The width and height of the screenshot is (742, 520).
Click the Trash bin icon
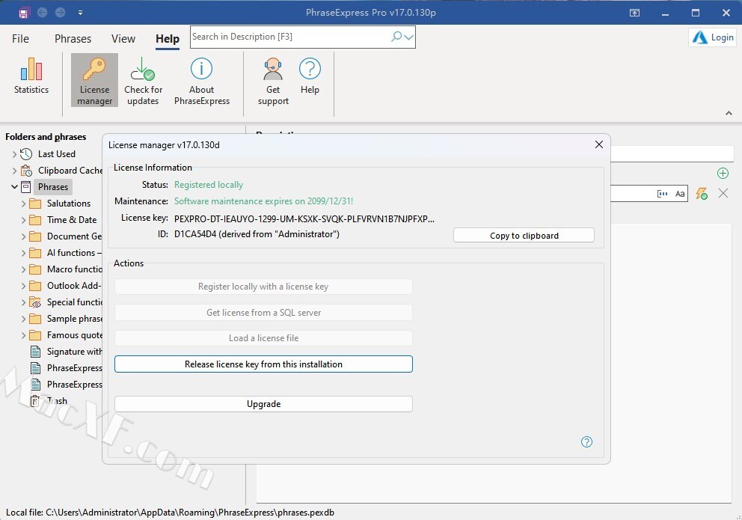(x=35, y=401)
